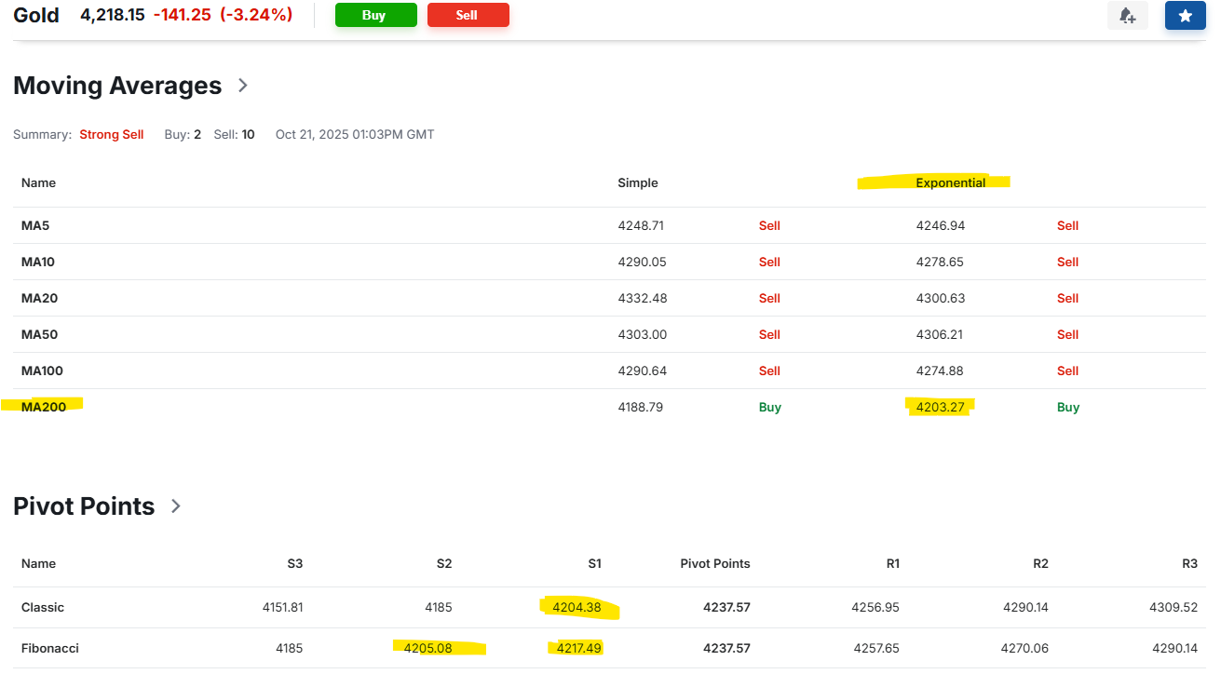Click the R3 column header
Viewport: 1221px width, 674px height.
coord(1189,563)
